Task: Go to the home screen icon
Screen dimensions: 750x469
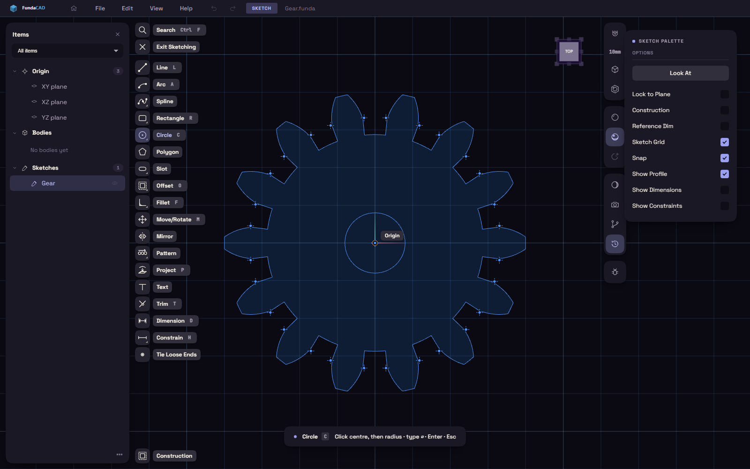Action: (x=74, y=8)
